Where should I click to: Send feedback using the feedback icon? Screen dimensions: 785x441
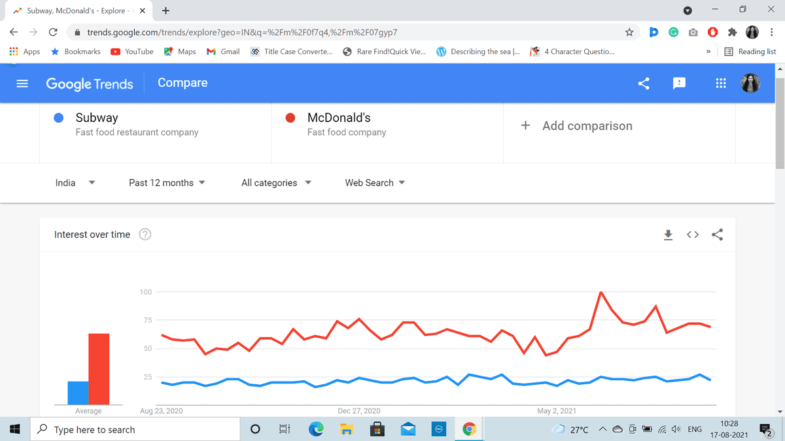tap(678, 83)
